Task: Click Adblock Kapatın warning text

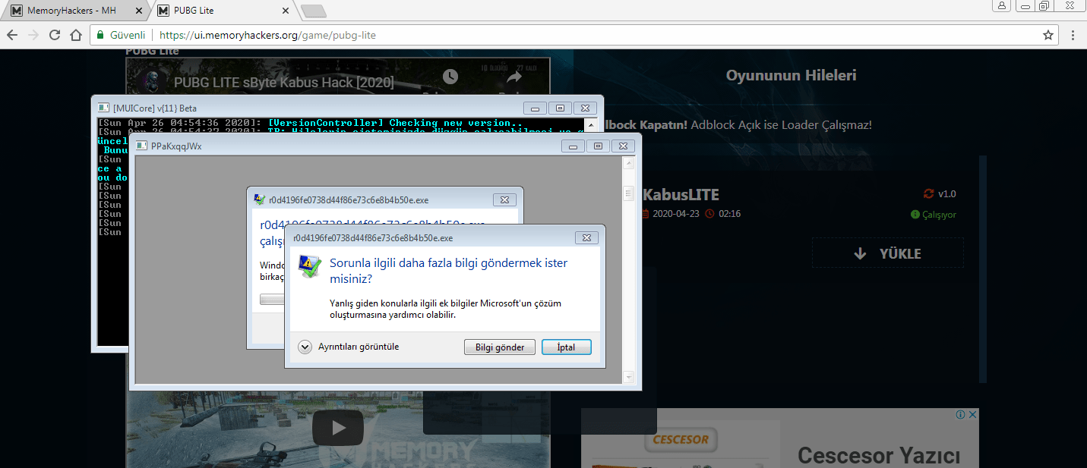Action: [x=737, y=124]
